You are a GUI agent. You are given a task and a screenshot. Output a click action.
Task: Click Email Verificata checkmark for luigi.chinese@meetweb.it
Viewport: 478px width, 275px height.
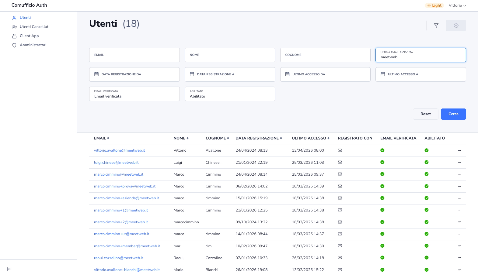382,162
